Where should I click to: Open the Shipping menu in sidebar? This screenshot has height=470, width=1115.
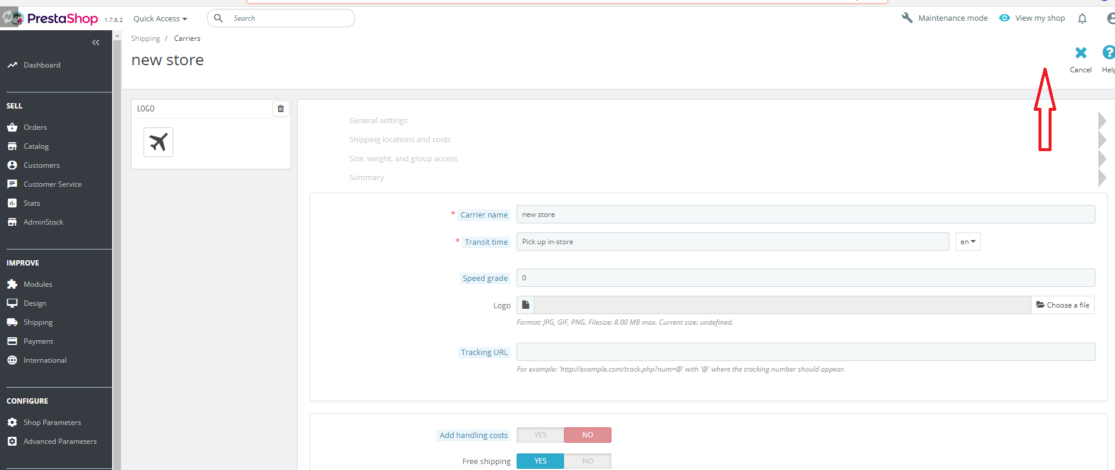pos(38,322)
